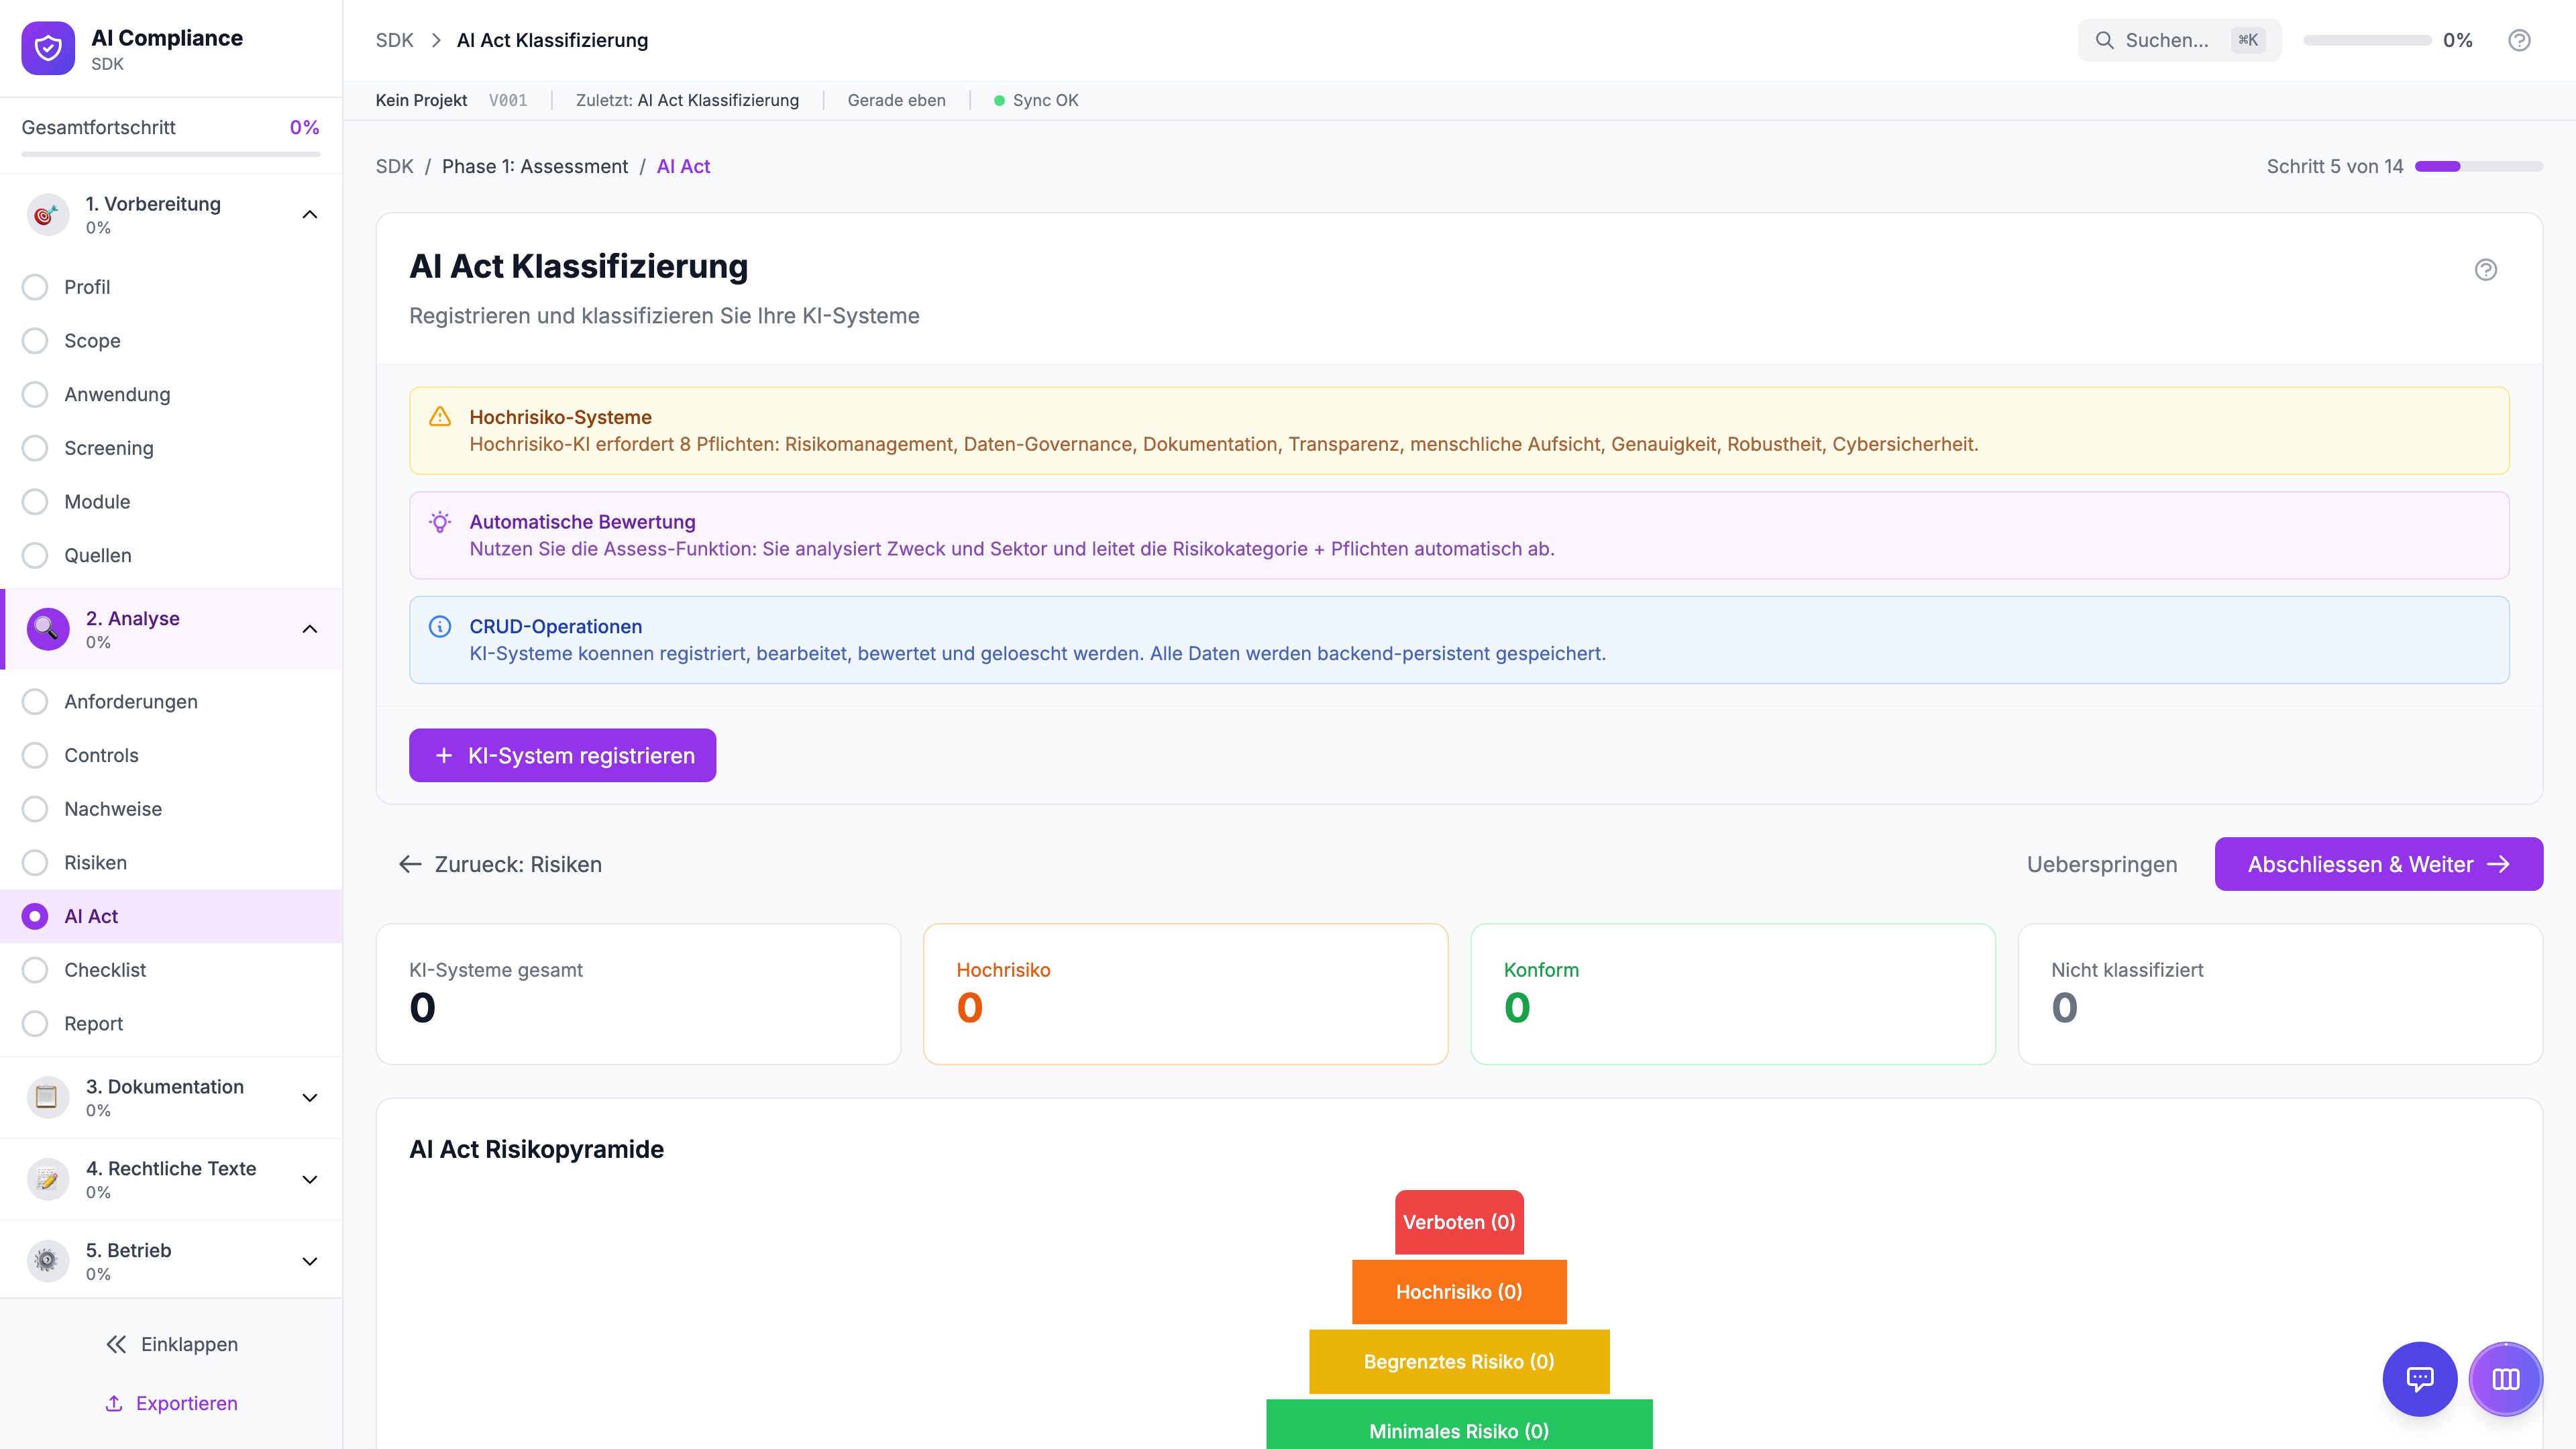Open the Controls sidebar item
Screen dimensions: 2576x1449
101,755
